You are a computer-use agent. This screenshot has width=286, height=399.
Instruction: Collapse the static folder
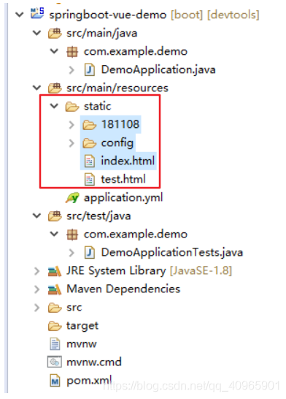pyautogui.click(x=54, y=106)
